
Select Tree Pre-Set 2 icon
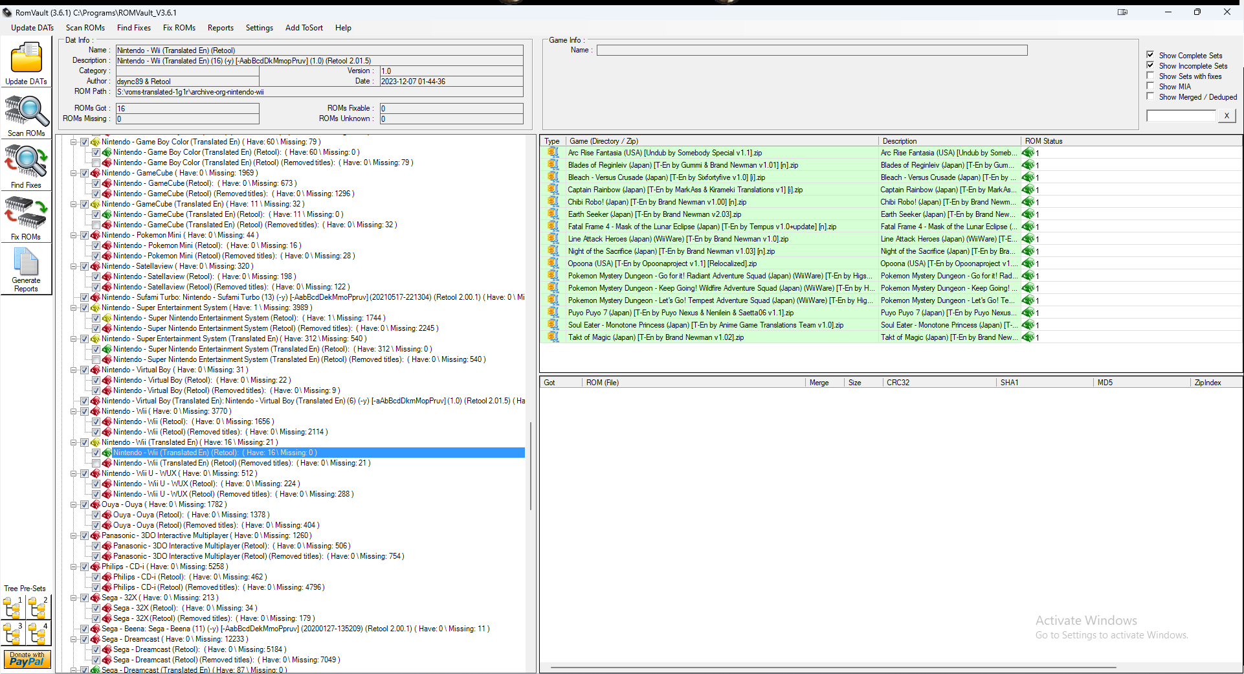39,608
